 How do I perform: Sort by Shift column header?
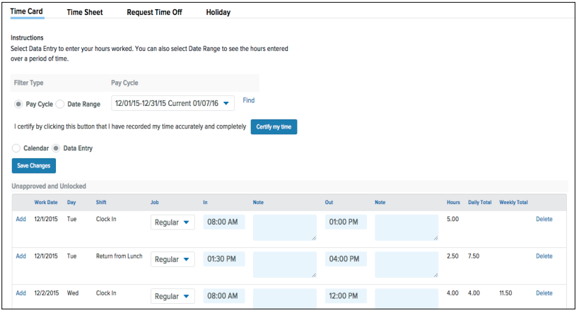(x=101, y=202)
